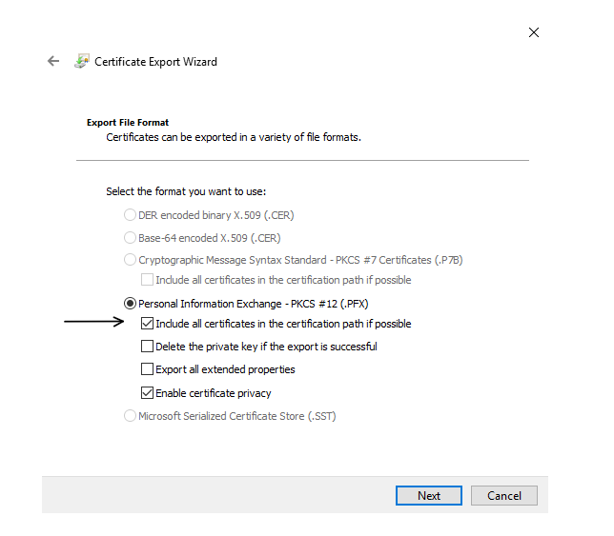Image resolution: width=614 pixels, height=536 pixels.
Task: Enable Delete the private key if successful
Action: click(148, 347)
